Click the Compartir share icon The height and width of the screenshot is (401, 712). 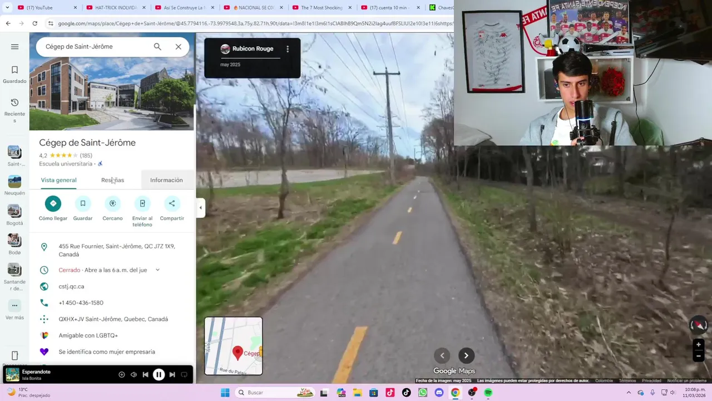[172, 203]
